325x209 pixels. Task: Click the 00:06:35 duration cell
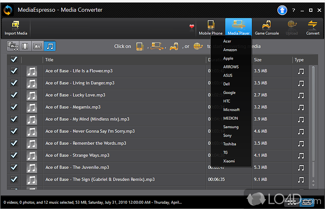pyautogui.click(x=217, y=179)
